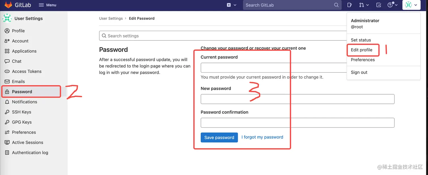
Task: Open the issues icon in top bar
Action: click(x=350, y=5)
